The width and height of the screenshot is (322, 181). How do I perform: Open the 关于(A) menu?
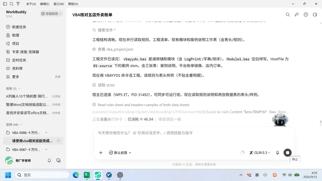[31, 4]
